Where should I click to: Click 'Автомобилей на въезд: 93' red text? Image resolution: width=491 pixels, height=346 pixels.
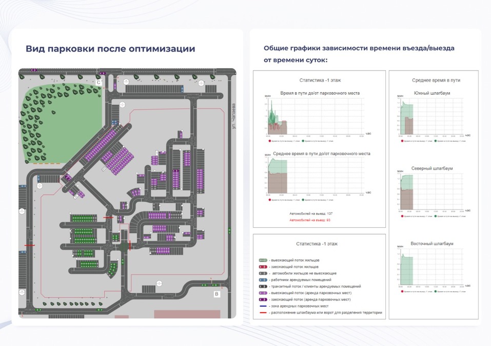click(310, 220)
